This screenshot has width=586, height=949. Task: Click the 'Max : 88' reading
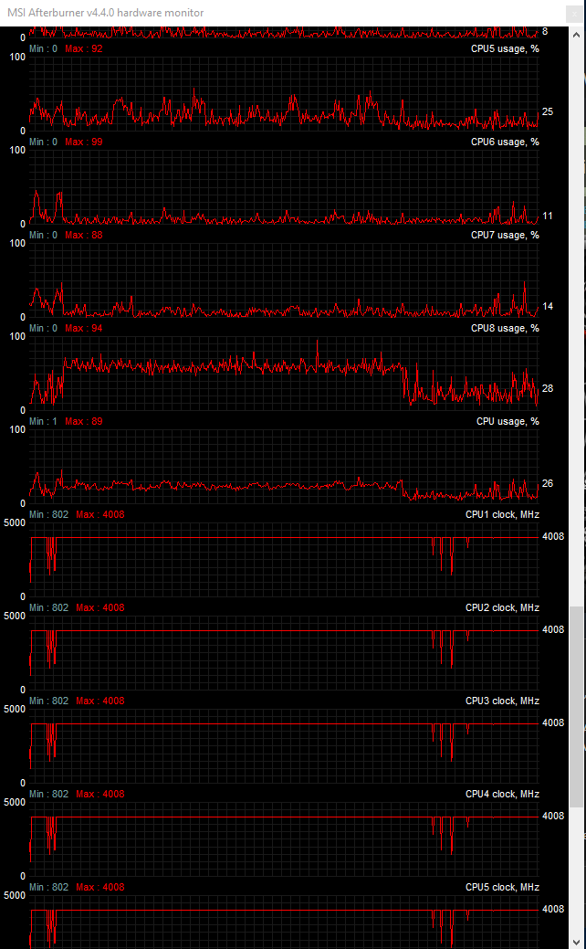[84, 236]
